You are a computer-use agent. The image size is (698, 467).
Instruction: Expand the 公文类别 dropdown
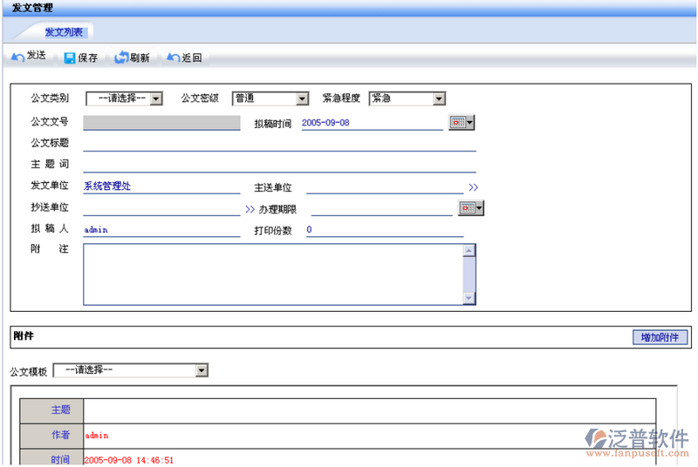pos(156,99)
